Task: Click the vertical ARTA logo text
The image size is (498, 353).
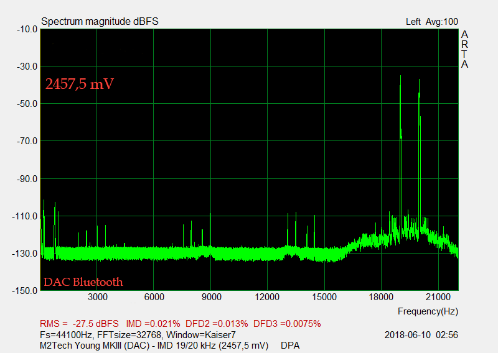Action: 464,49
